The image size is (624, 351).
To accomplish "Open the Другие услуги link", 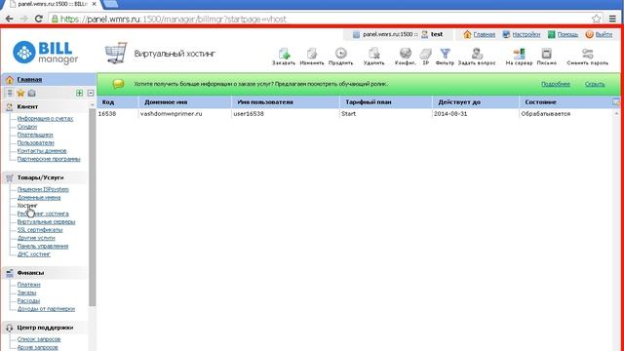I will click(x=36, y=238).
